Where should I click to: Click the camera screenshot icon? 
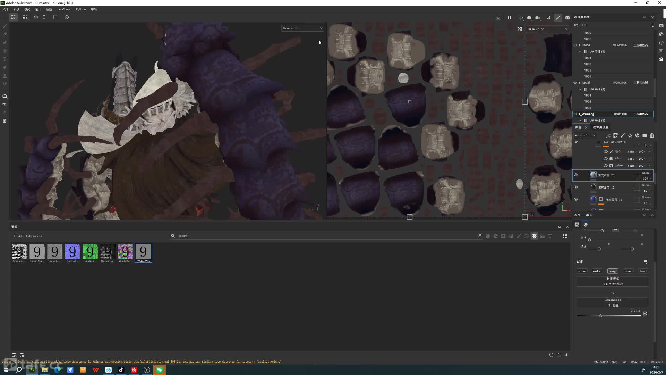567,18
